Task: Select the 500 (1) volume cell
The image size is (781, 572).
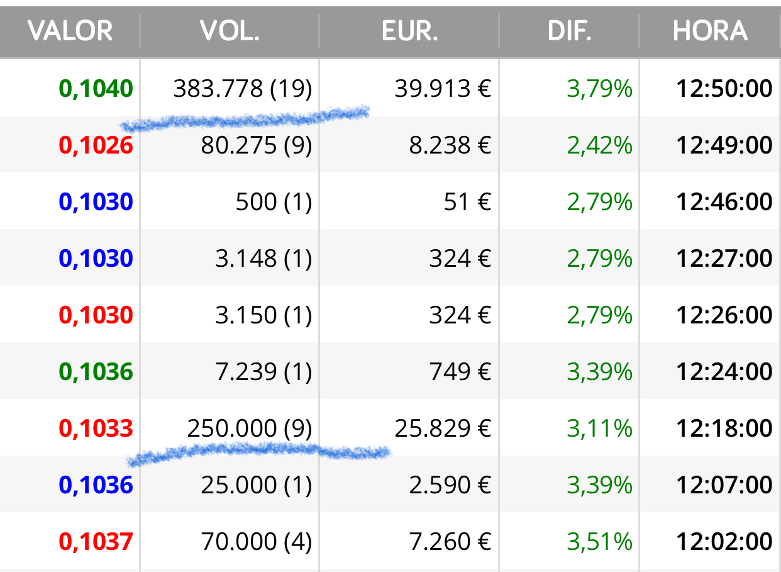Action: tap(274, 202)
